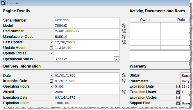The width and height of the screenshot is (193, 110).
Task: Click the empty Update Cycles field
Action: 87,53
